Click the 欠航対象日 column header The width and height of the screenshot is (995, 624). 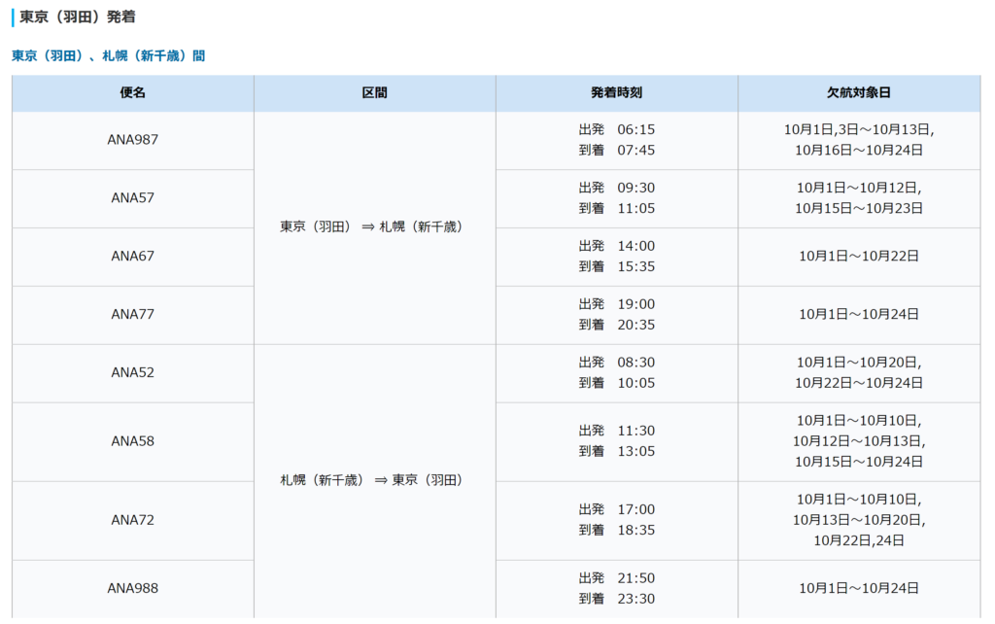coord(859,93)
